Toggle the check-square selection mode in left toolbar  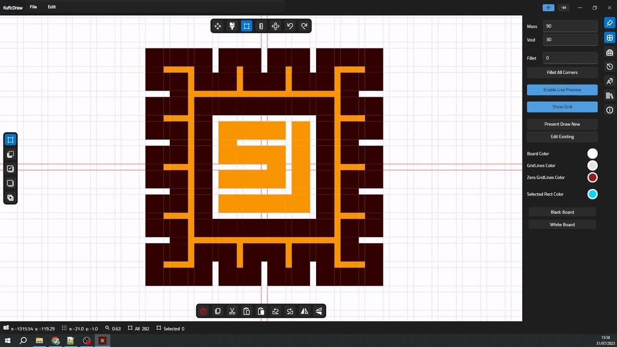pyautogui.click(x=10, y=169)
